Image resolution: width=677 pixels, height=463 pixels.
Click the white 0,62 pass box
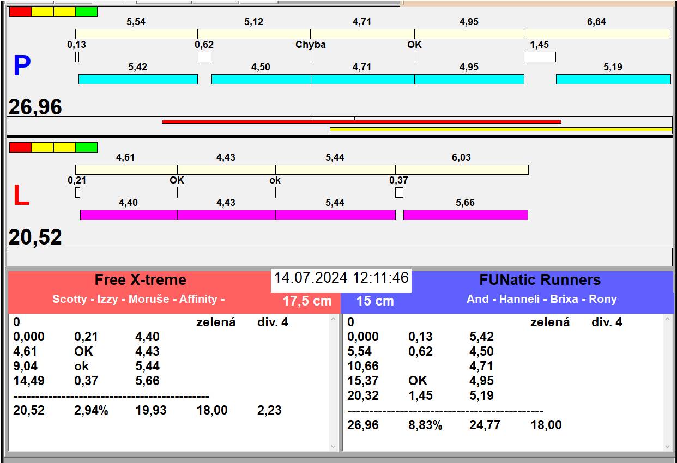204,57
